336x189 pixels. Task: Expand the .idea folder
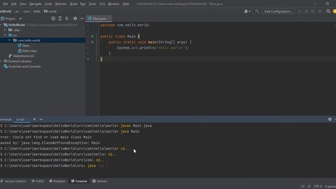5,30
